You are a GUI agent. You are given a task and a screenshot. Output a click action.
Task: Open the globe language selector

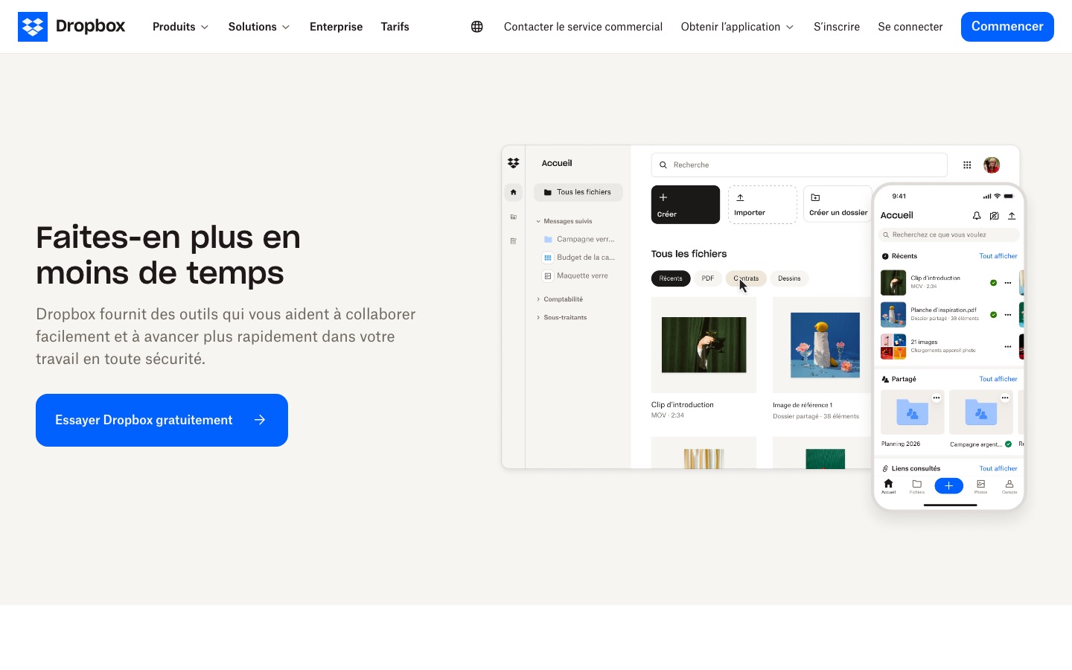477,27
